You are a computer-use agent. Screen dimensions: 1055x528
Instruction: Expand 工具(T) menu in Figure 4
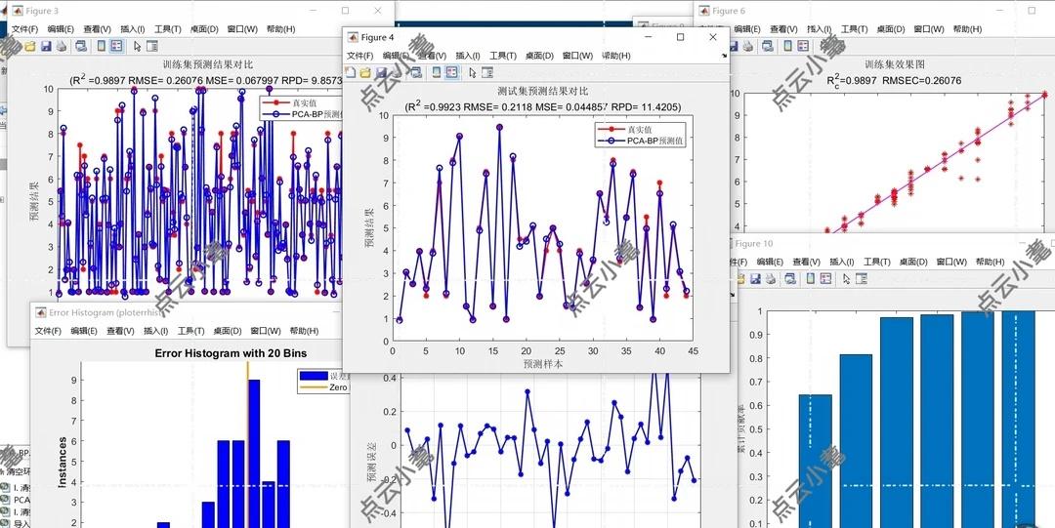tap(504, 56)
